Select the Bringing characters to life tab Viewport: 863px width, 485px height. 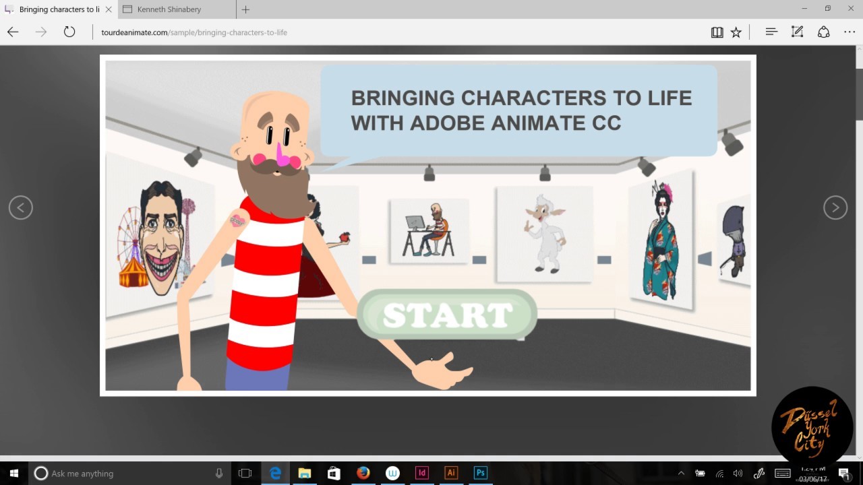point(57,9)
